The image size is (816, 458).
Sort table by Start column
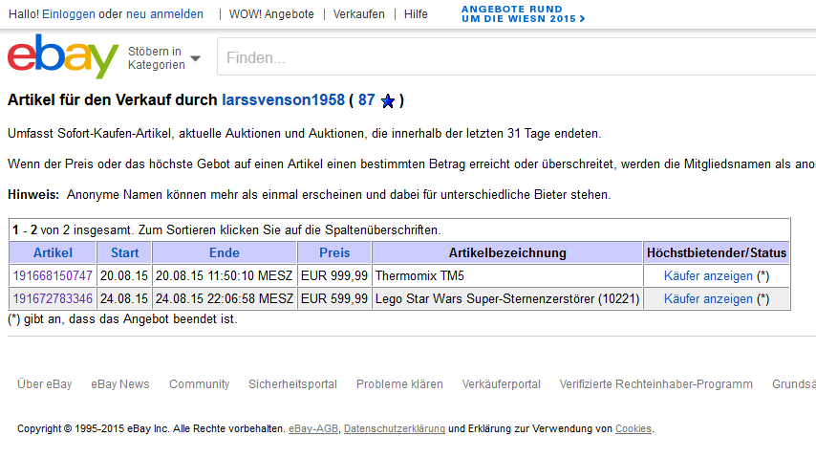(124, 252)
